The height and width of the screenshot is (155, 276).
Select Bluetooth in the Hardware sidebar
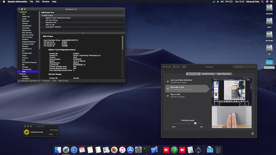coord(26,21)
